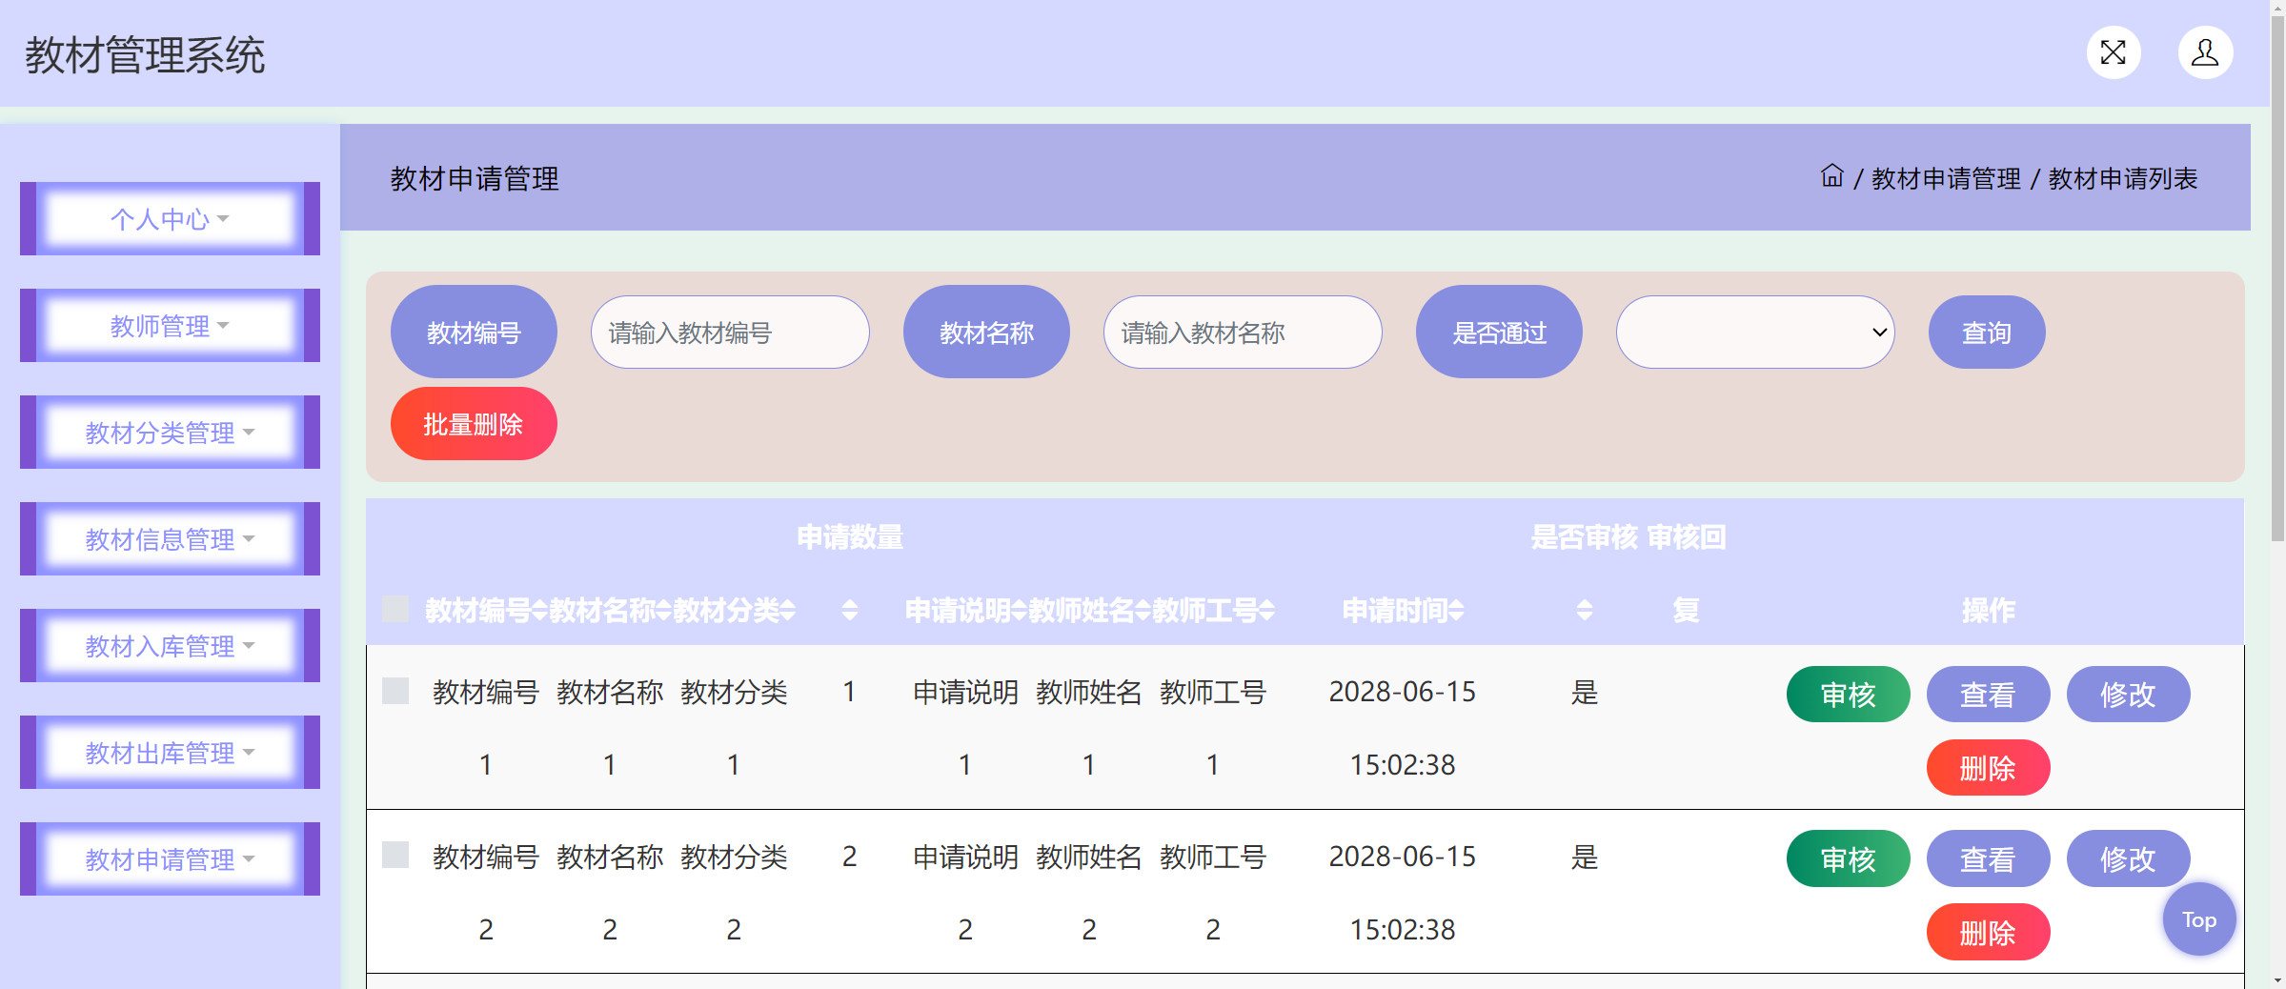Image resolution: width=2286 pixels, height=989 pixels.
Task: Click the 查询 search button
Action: (x=1986, y=332)
